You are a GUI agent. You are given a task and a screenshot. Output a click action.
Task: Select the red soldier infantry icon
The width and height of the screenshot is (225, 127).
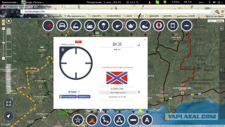[x=159, y=26]
